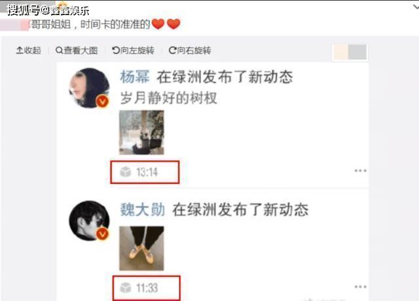The image size is (419, 301).
Task: Click the magnifier icon beside 查看大图
Action: (59, 50)
